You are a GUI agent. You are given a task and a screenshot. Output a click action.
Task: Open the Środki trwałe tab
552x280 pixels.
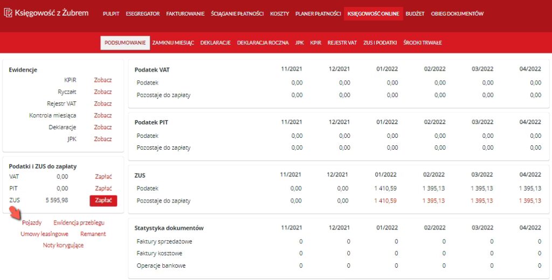(x=422, y=43)
